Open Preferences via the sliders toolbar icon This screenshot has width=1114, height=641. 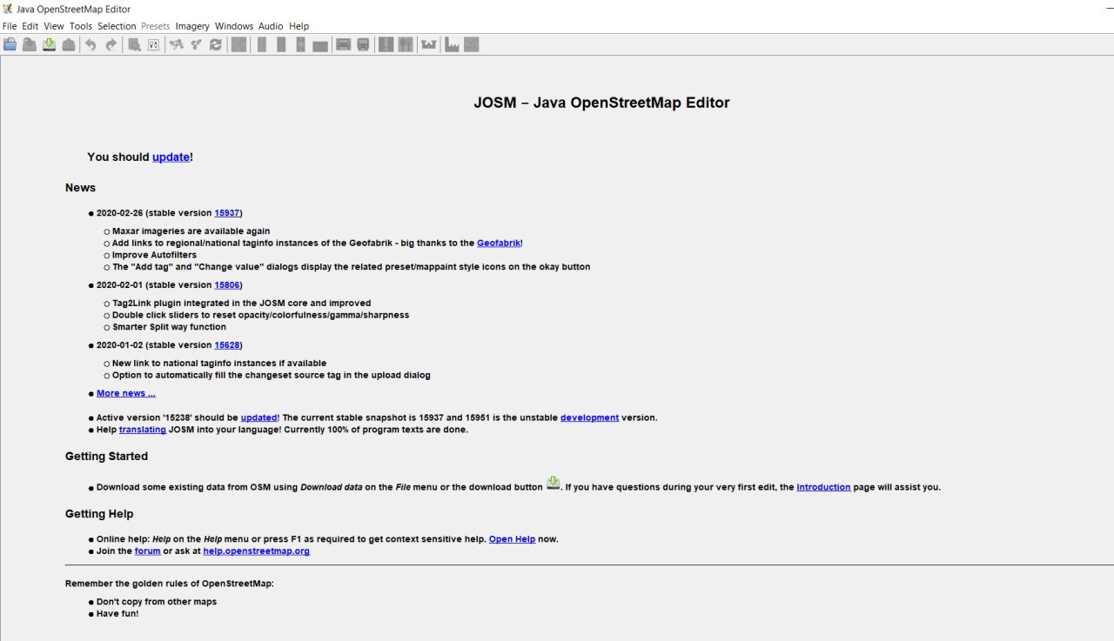click(x=153, y=44)
